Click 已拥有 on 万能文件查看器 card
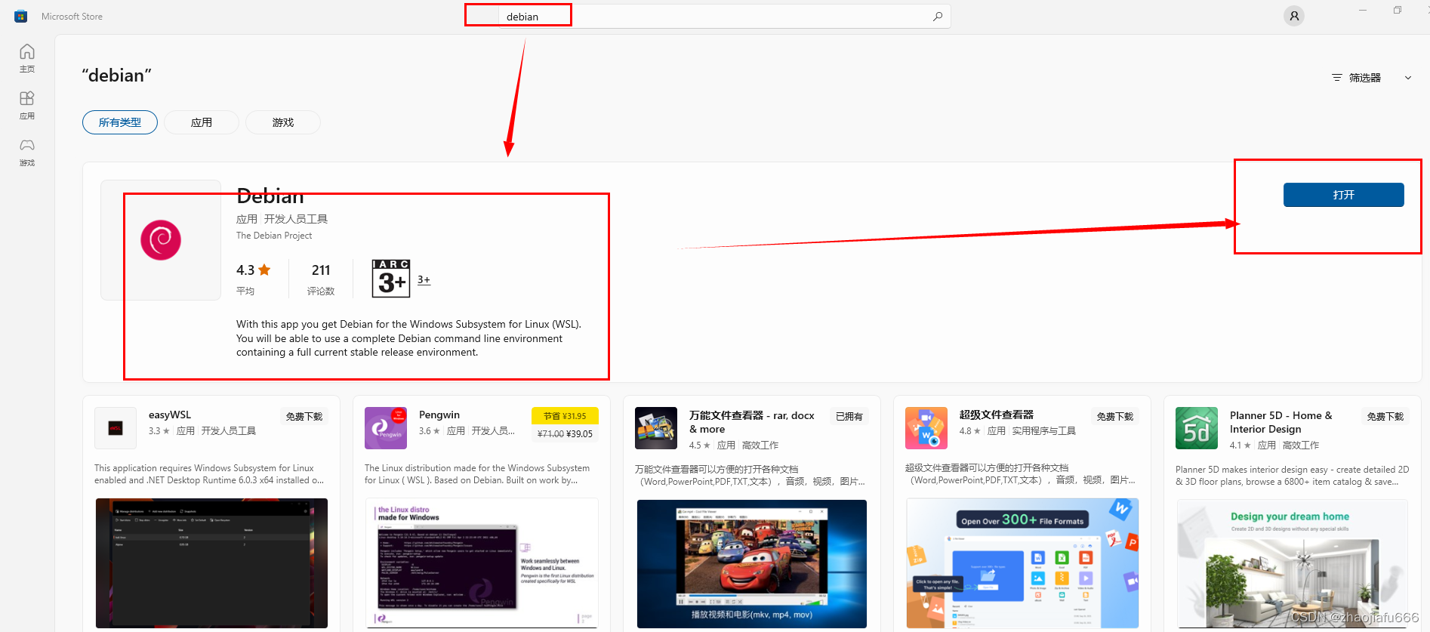Screen dimensions: 1430x632 coord(849,416)
